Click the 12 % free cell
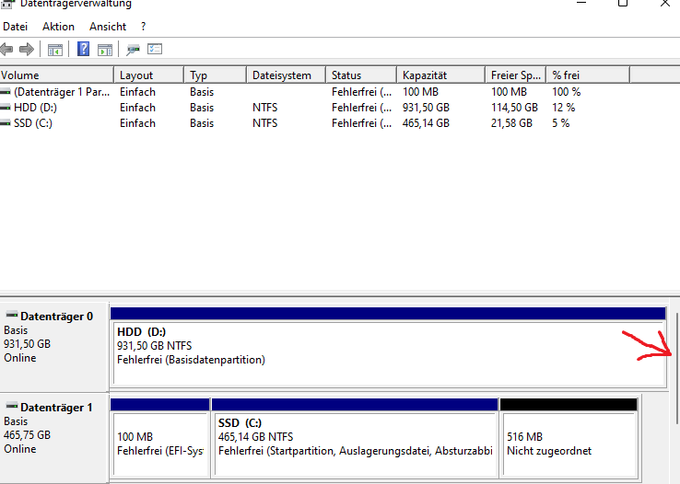 click(x=563, y=108)
